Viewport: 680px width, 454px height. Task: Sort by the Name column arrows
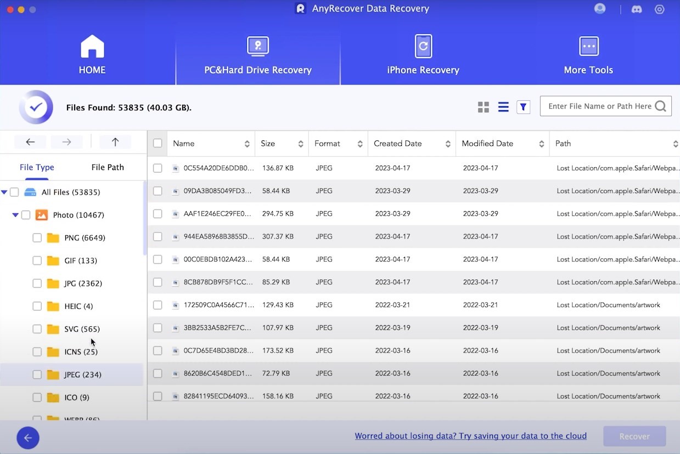[247, 144]
